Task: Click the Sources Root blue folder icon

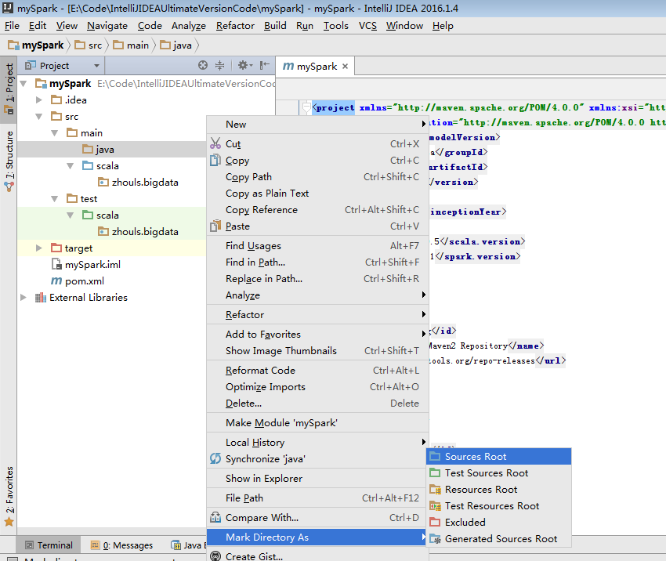Action: point(435,457)
